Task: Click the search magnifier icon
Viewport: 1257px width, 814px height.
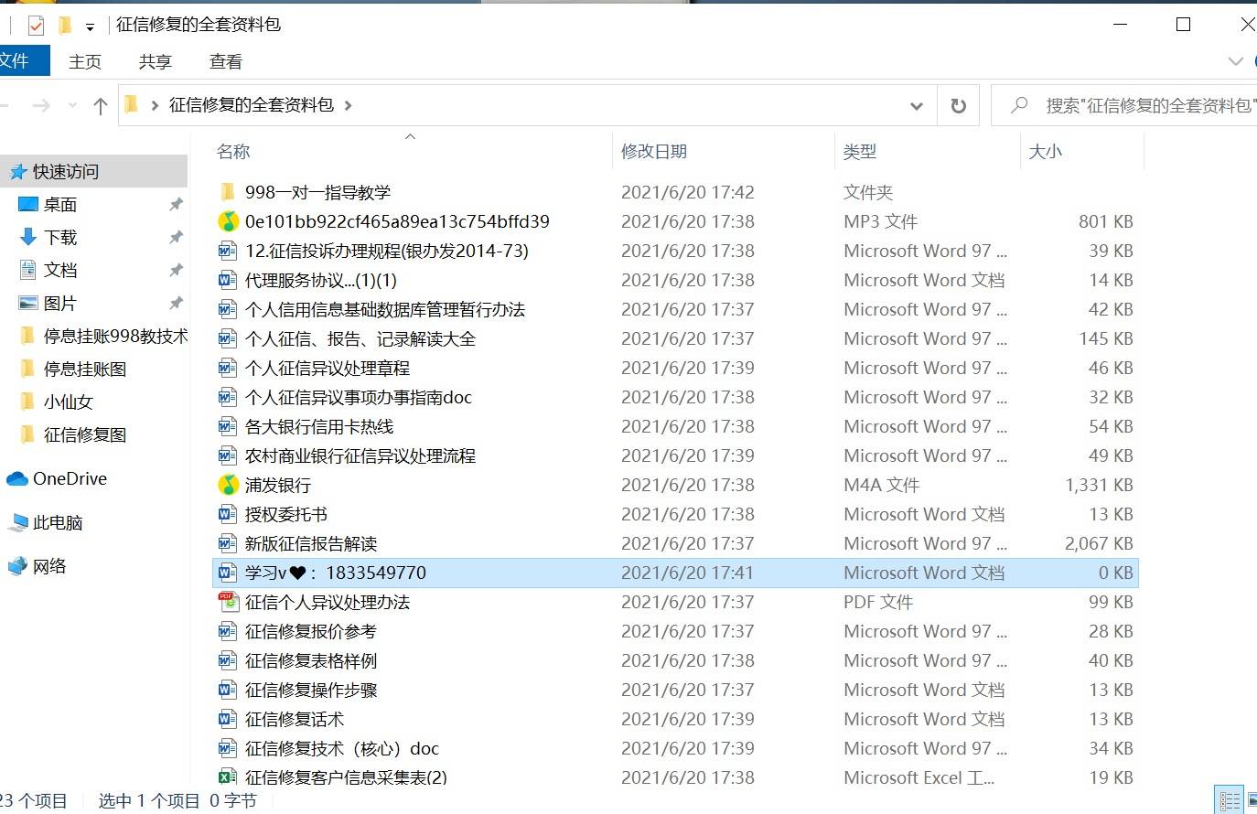Action: (x=1017, y=105)
